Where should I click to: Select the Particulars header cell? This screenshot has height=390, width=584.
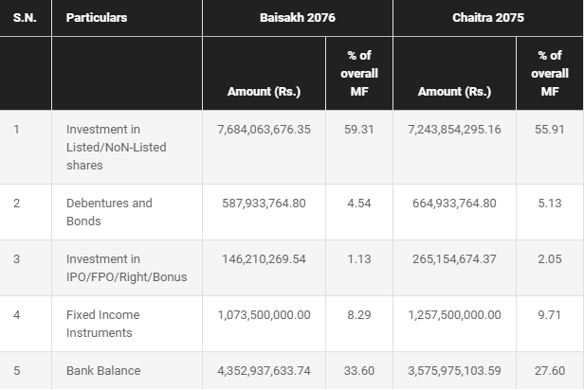127,18
